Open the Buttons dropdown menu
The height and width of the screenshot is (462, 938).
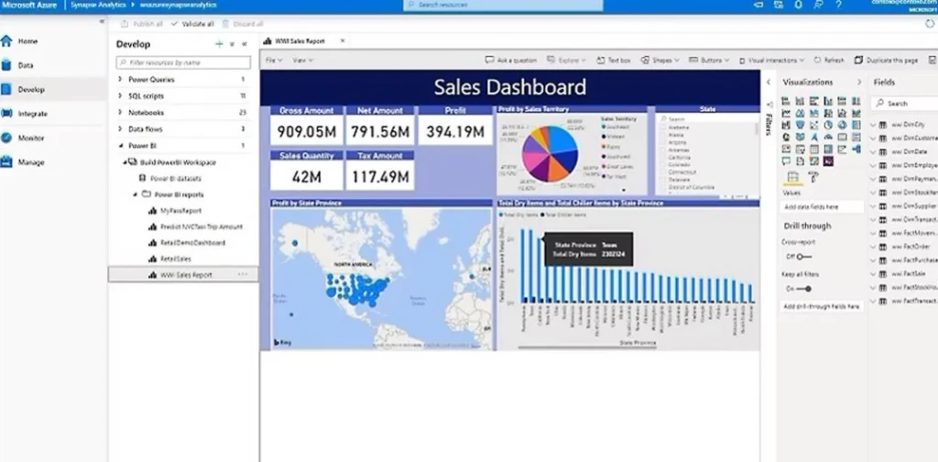(710, 60)
